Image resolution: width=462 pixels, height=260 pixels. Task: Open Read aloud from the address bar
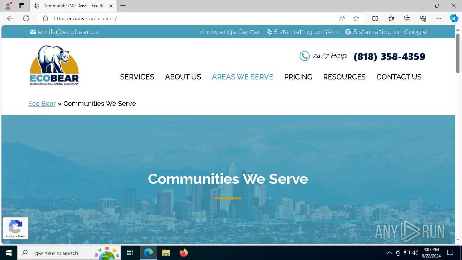point(342,18)
